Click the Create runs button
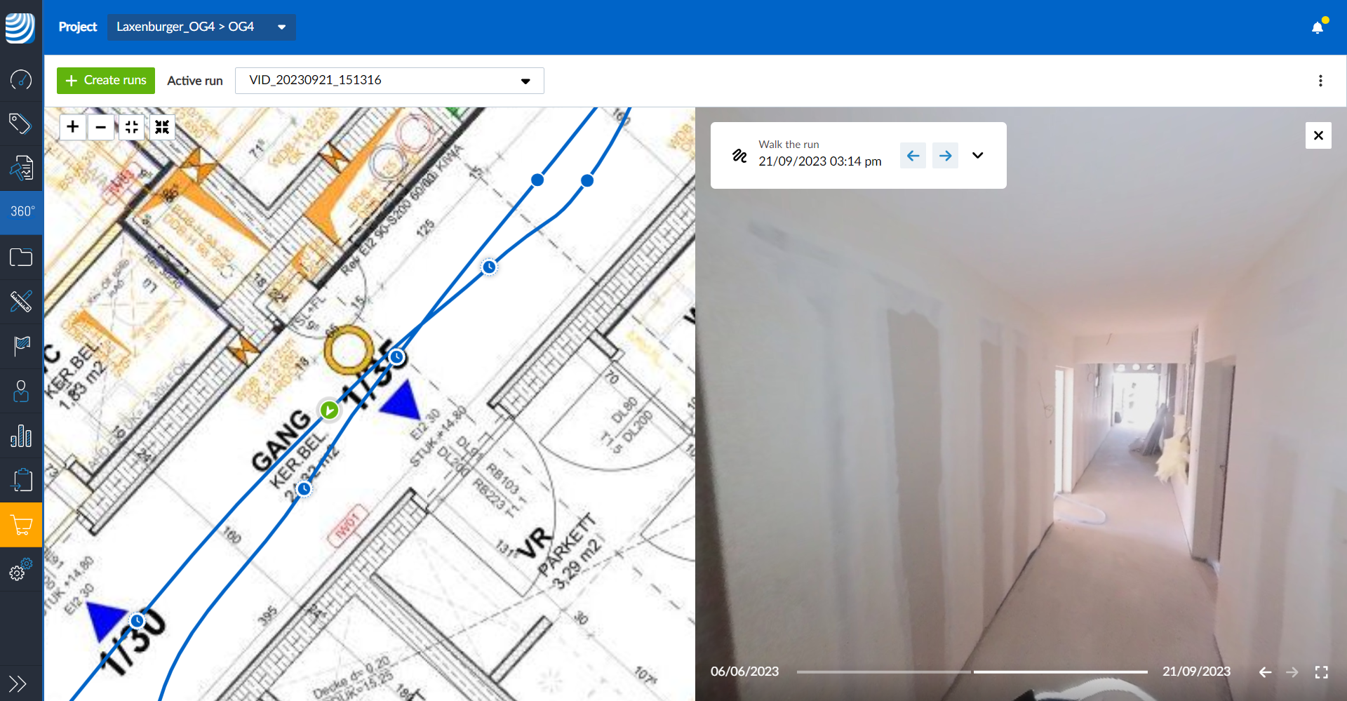The width and height of the screenshot is (1347, 701). 106,81
